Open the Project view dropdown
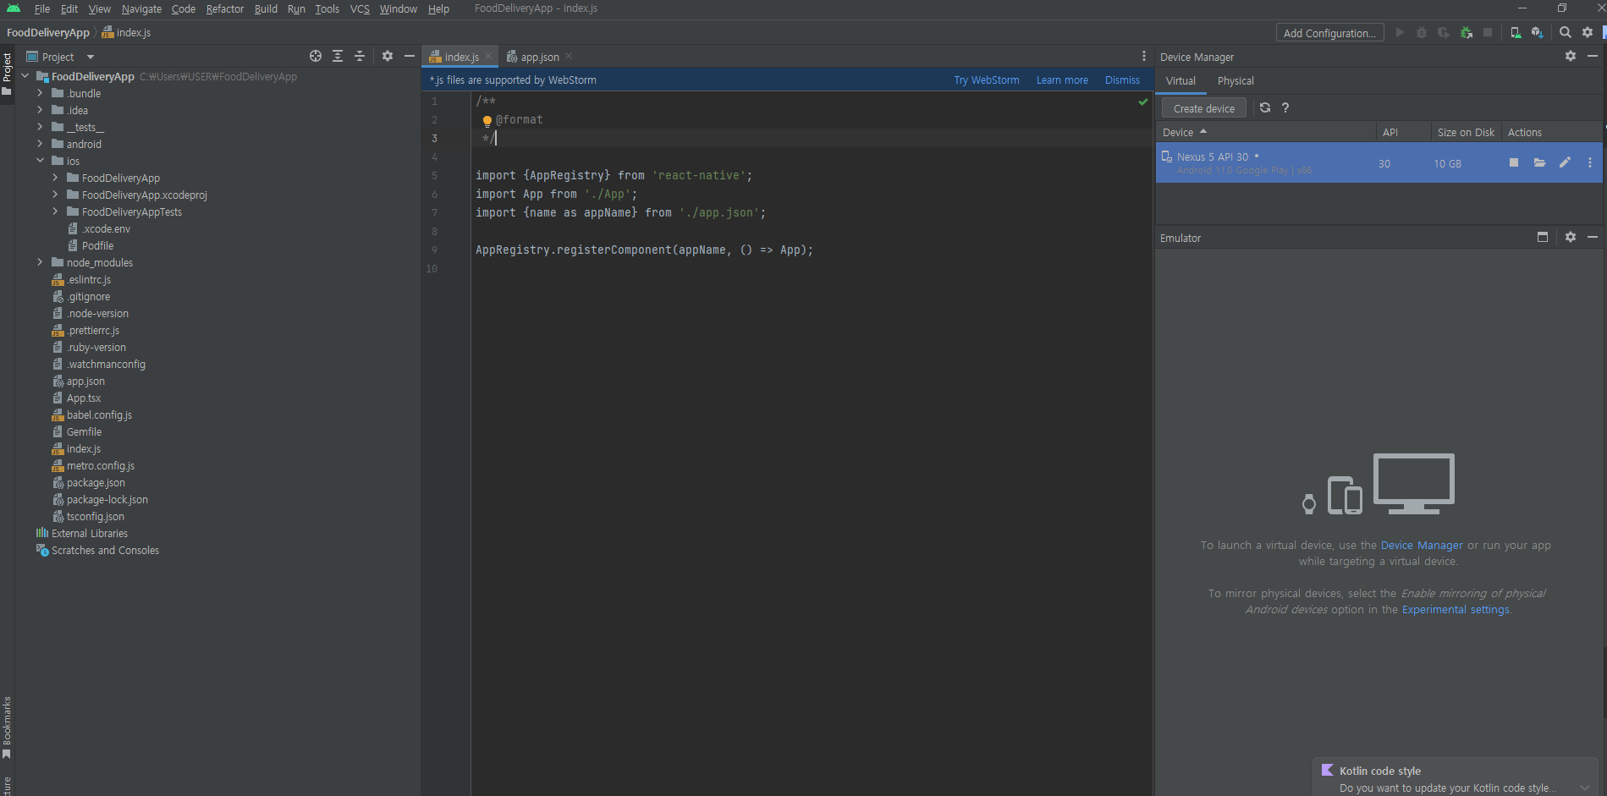1607x796 pixels. (91, 57)
